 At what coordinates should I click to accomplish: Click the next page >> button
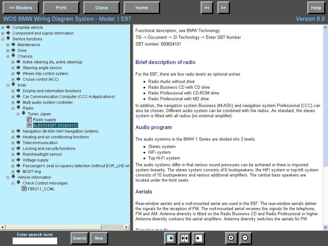click(x=223, y=8)
